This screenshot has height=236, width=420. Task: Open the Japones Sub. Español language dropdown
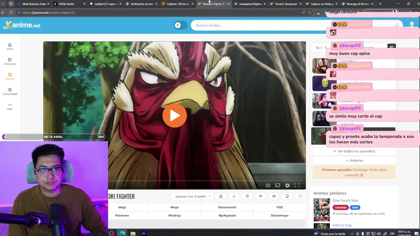pyautogui.click(x=193, y=196)
